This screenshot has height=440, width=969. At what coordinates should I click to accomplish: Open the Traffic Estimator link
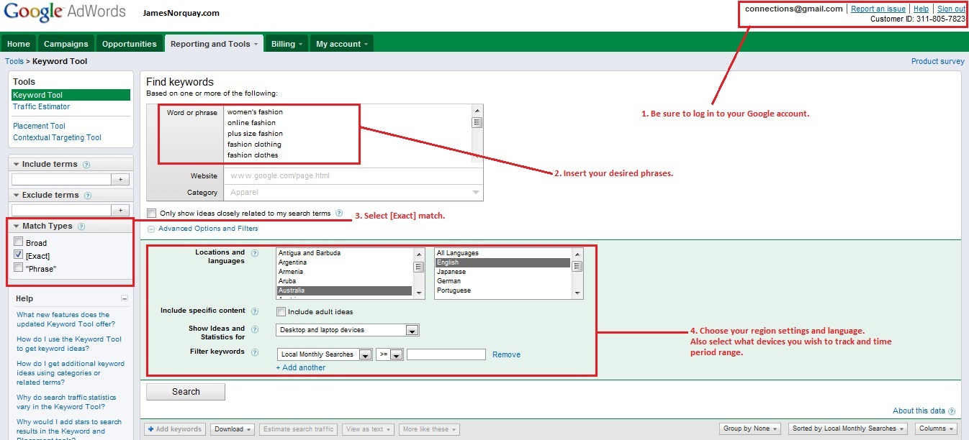[x=41, y=106]
